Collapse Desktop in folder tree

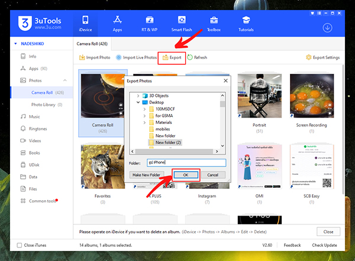point(138,102)
